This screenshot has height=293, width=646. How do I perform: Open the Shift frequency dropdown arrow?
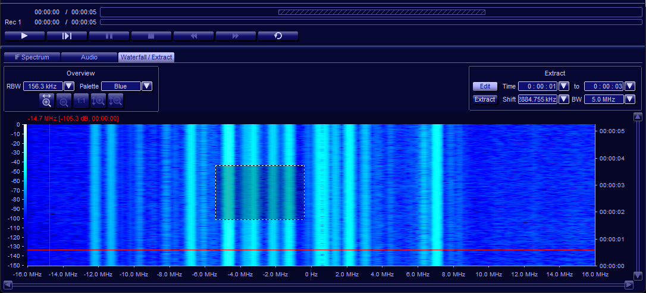click(x=564, y=99)
